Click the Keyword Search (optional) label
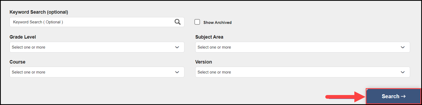The width and height of the screenshot is (422, 105). (39, 12)
